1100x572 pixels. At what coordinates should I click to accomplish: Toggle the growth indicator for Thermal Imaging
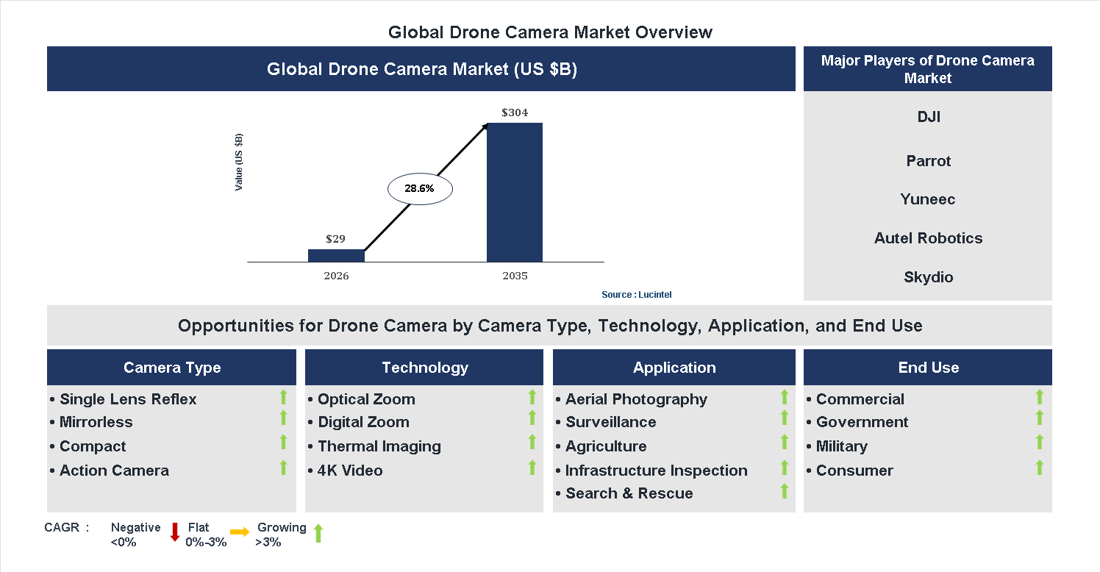tap(532, 444)
